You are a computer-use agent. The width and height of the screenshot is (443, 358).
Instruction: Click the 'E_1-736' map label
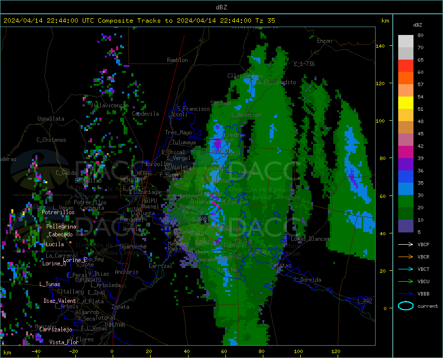(304, 64)
